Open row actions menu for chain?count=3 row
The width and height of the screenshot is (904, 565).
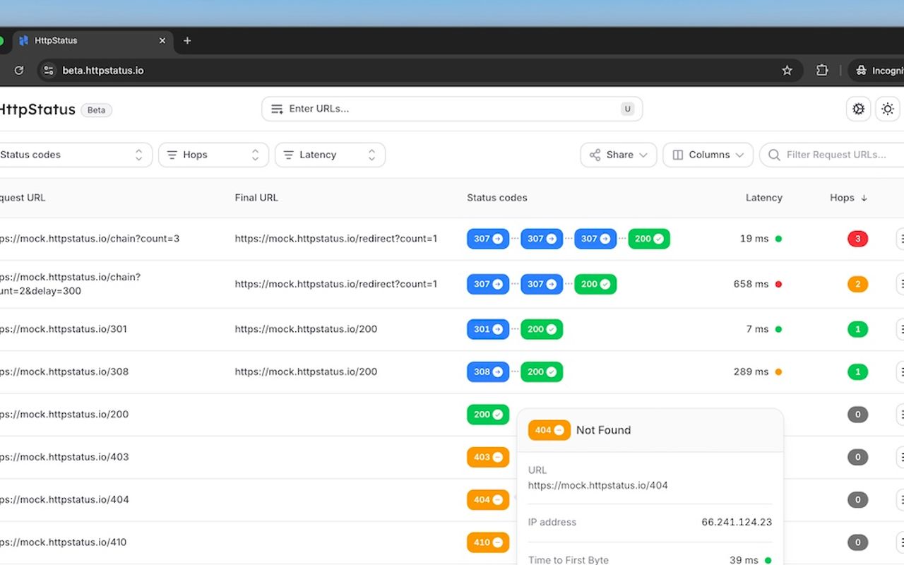click(900, 239)
